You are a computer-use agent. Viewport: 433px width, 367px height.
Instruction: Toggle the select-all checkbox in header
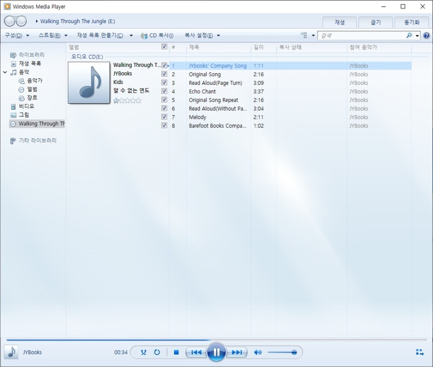[x=165, y=47]
